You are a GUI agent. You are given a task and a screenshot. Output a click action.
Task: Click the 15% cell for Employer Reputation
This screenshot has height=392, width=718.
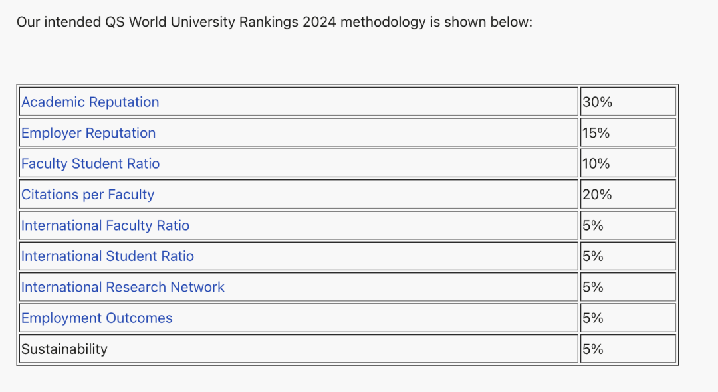click(x=628, y=133)
